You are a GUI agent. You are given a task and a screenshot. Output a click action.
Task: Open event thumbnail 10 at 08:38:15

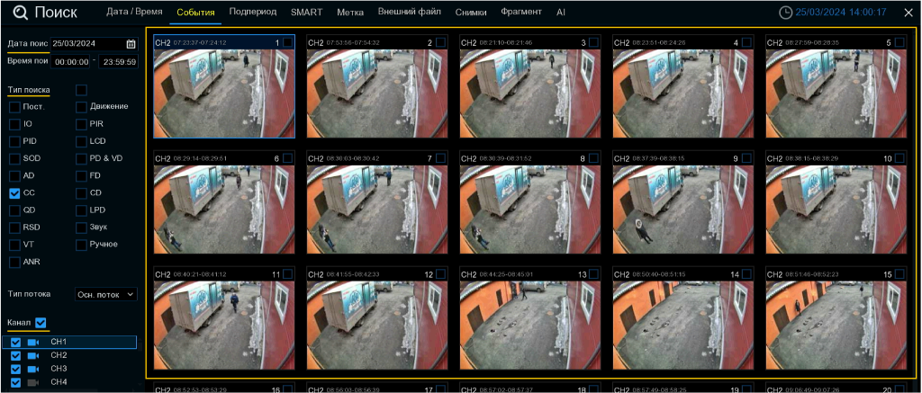coord(836,210)
